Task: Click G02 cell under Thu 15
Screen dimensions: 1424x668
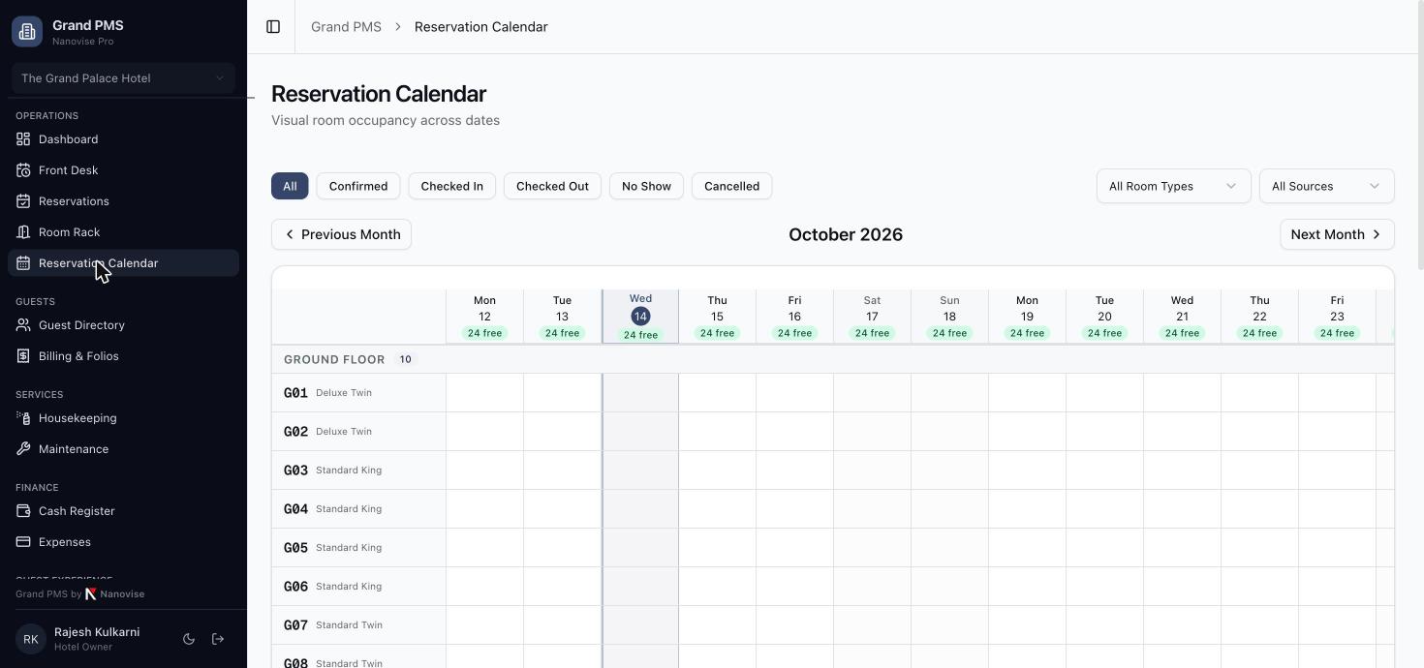Action: point(717,432)
